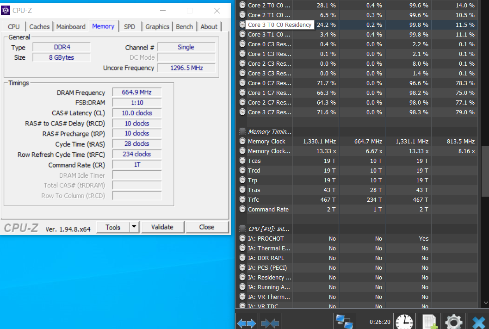This screenshot has height=329, width=489.
Task: Click the HWiNFO vertical scrollbar thumb
Action: click(x=485, y=172)
